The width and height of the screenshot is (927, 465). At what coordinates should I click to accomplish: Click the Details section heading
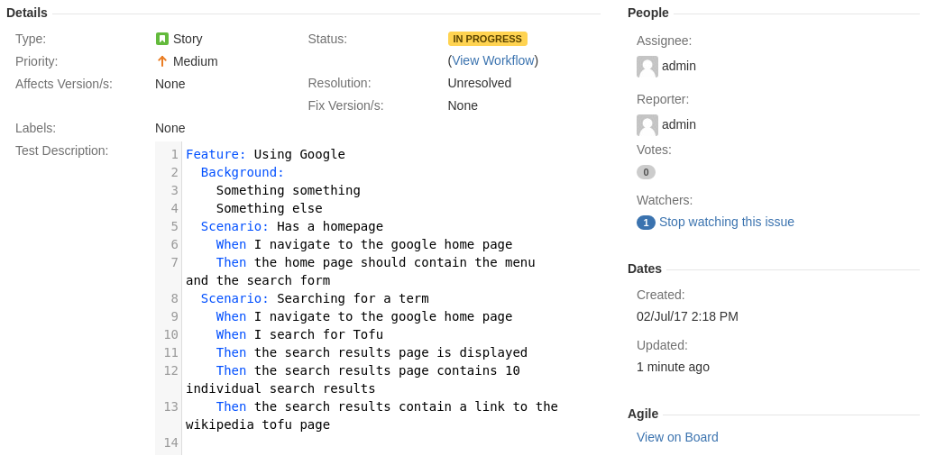click(x=27, y=13)
